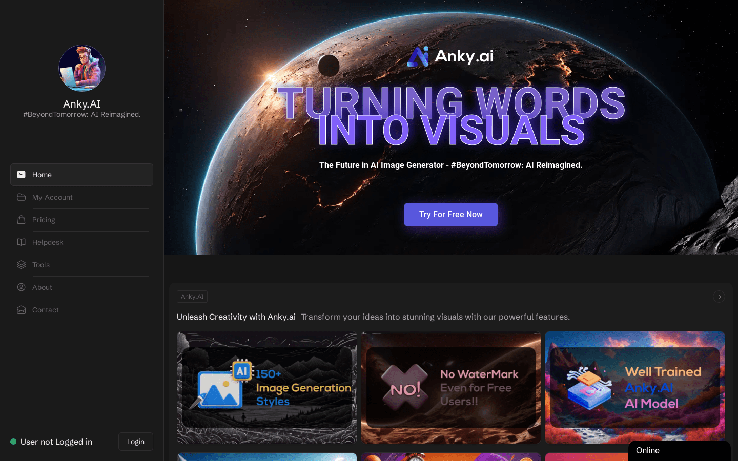Click the Home terminal icon in sidebar
Screen dimensions: 738x461
point(21,175)
